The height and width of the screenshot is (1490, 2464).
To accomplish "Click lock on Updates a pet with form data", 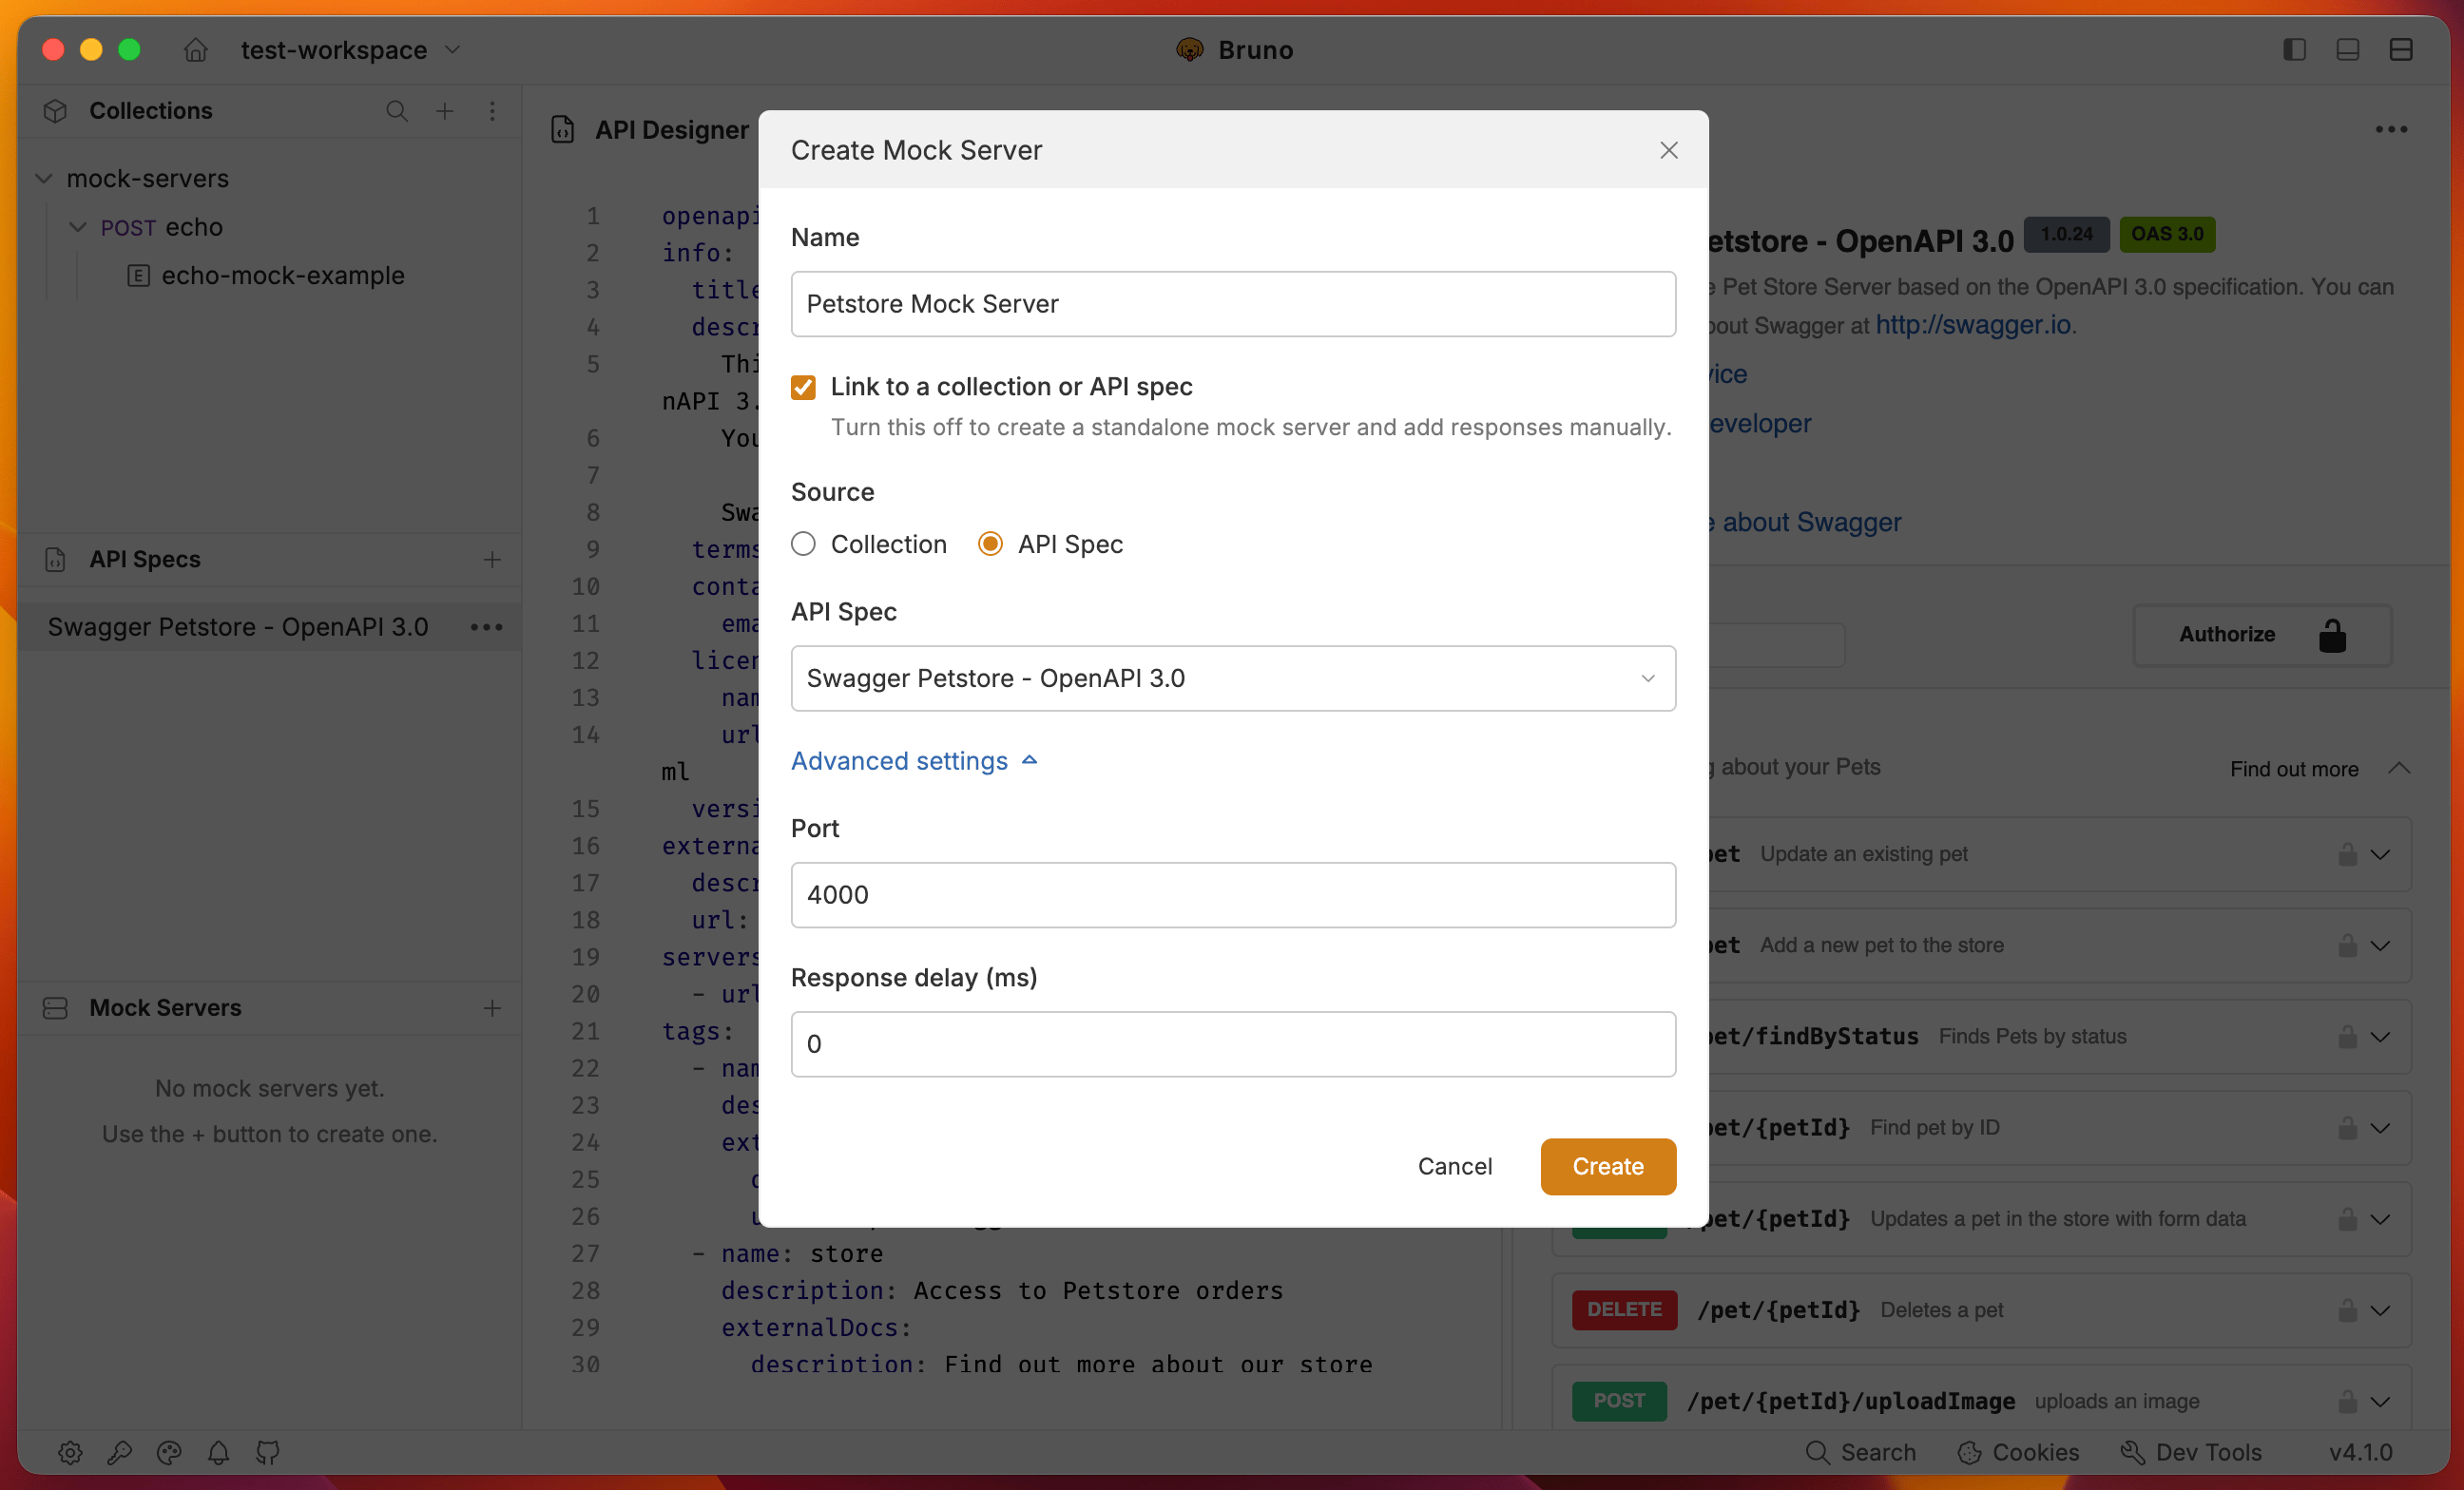I will click(2347, 1219).
